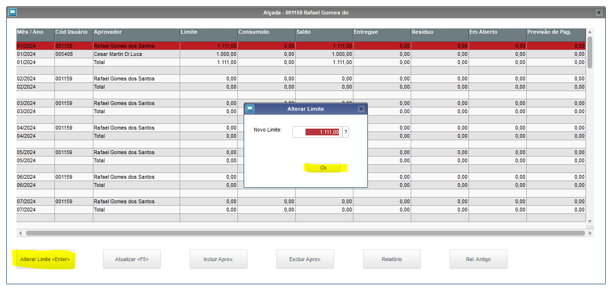612x290 pixels.
Task: Click the Total row for 01/2024
Action: 301,62
